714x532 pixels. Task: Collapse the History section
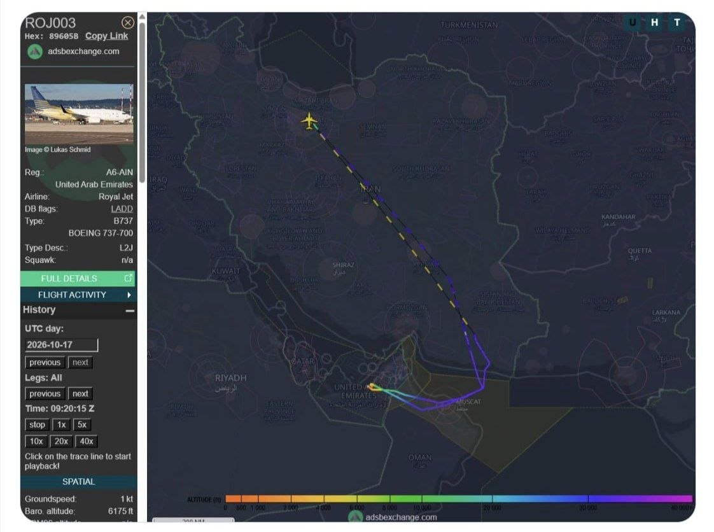click(x=130, y=311)
